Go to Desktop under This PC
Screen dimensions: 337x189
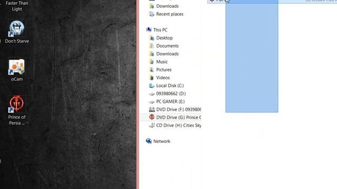164,38
